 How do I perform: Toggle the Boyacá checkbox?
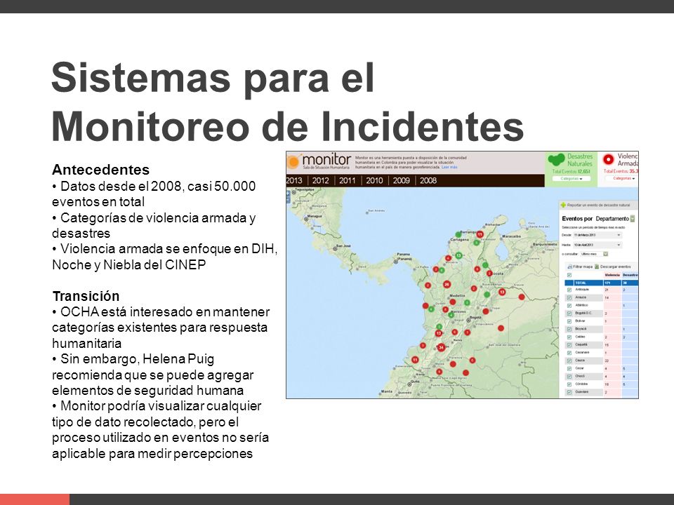pyautogui.click(x=569, y=330)
